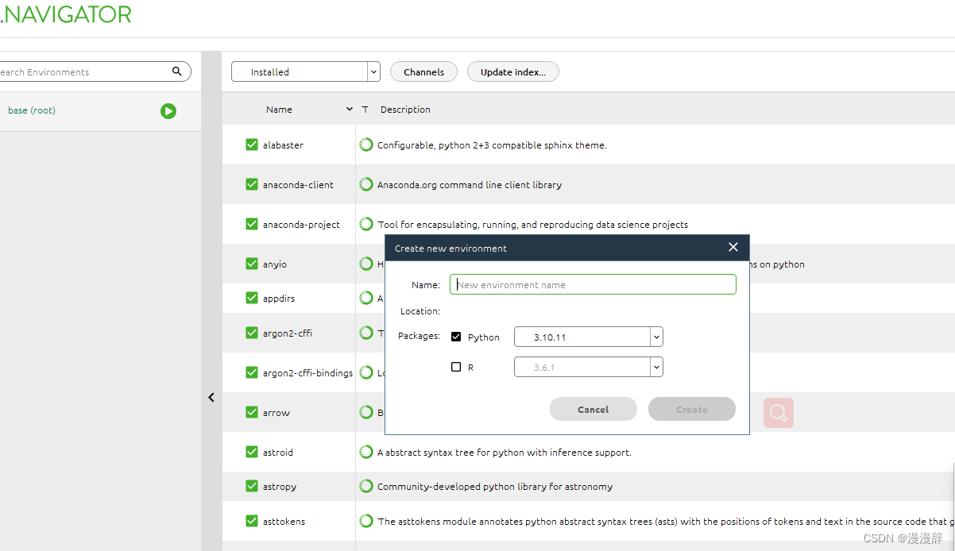The image size is (955, 551).
Task: Click the T column header
Action: coord(365,110)
